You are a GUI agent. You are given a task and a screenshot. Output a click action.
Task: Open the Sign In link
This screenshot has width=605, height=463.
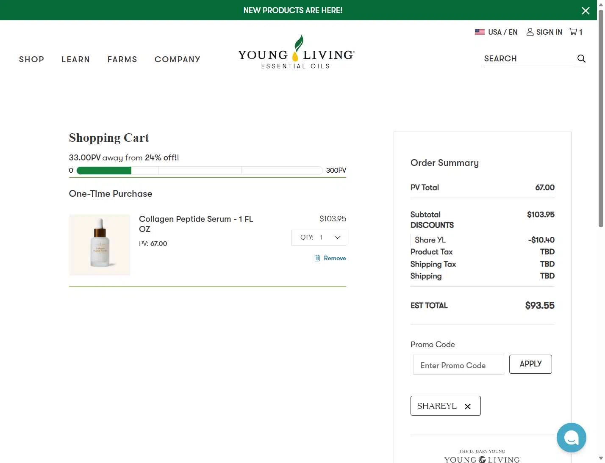pyautogui.click(x=549, y=32)
